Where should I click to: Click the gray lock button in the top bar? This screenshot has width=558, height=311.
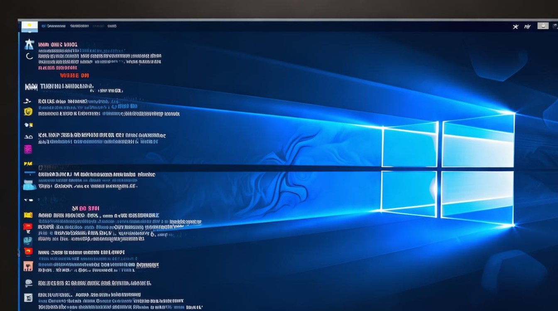point(543,26)
